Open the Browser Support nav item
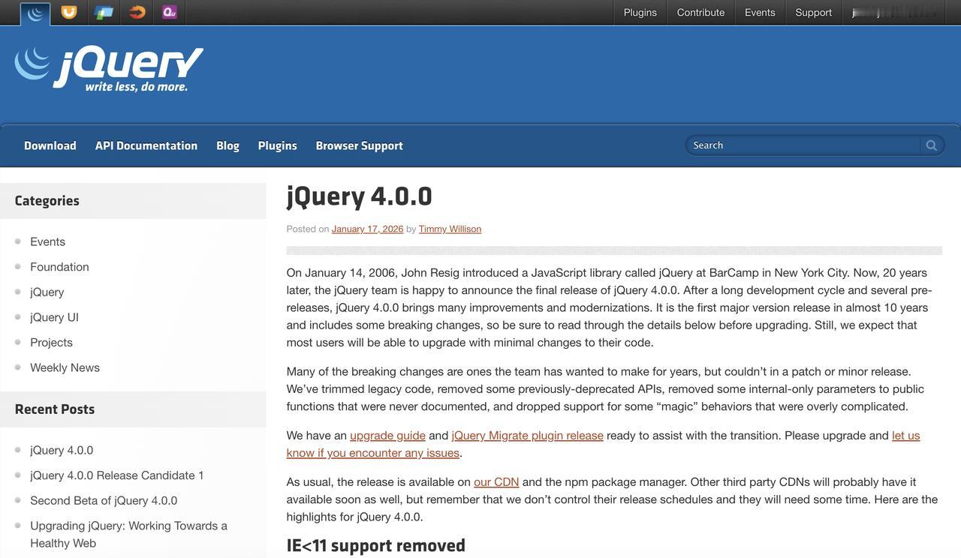This screenshot has height=558, width=961. [360, 145]
